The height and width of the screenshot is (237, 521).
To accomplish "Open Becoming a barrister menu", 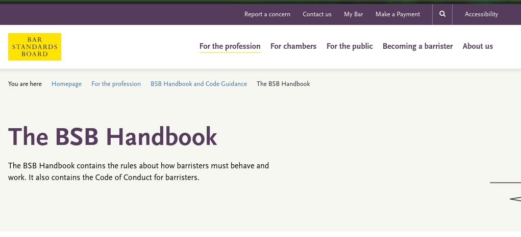I will (x=417, y=46).
